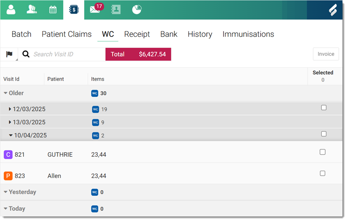Open the History tab
Image resolution: width=347 pixels, height=221 pixels.
point(200,34)
